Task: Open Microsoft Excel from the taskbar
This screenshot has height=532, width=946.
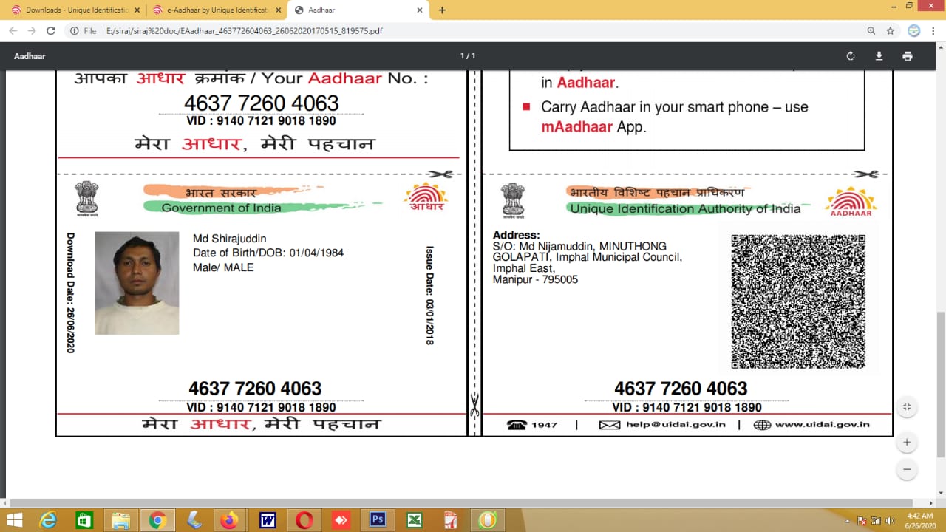Action: [414, 520]
